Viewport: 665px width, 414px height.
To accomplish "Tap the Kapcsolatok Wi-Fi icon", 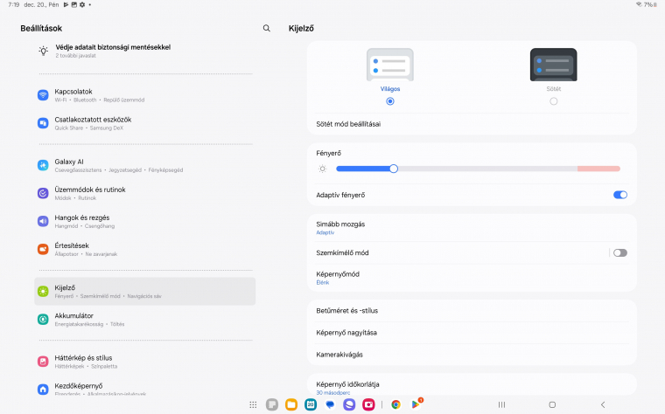I will pos(43,95).
